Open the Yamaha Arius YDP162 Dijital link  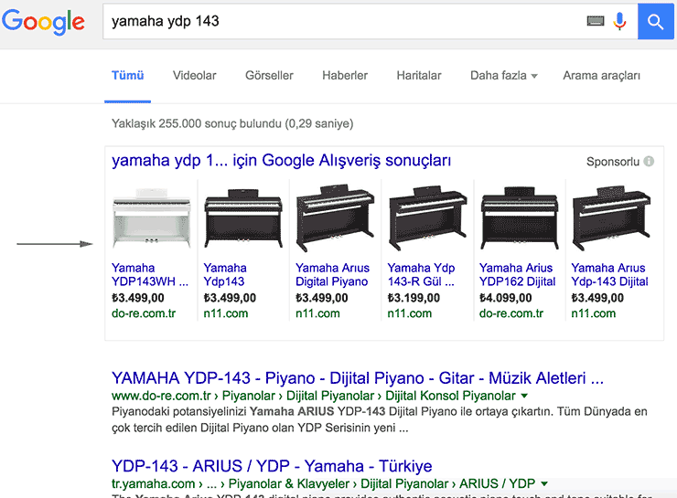[517, 275]
